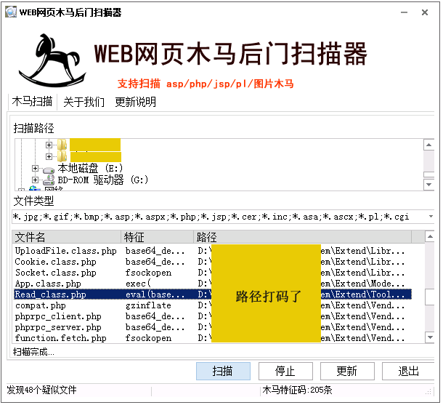This screenshot has width=443, height=405.
Task: Click the results list scrollbar thumb
Action: click(430, 297)
